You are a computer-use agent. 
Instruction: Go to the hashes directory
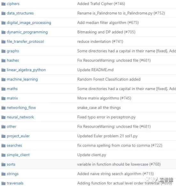pyautogui.click(x=13, y=60)
